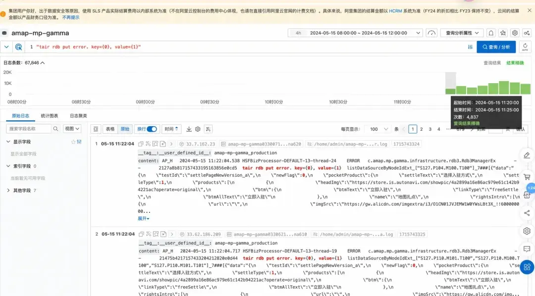Open the 视图 dropdown in field panel

tap(72, 129)
